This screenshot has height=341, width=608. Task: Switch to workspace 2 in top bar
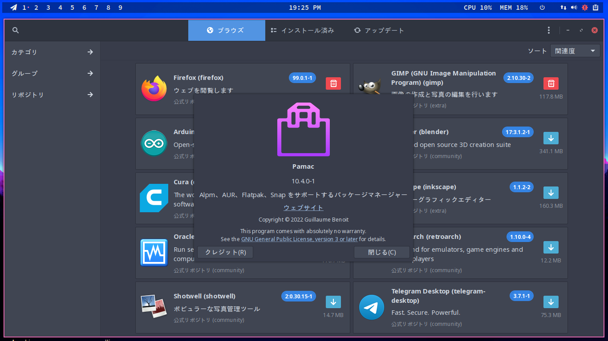36,8
